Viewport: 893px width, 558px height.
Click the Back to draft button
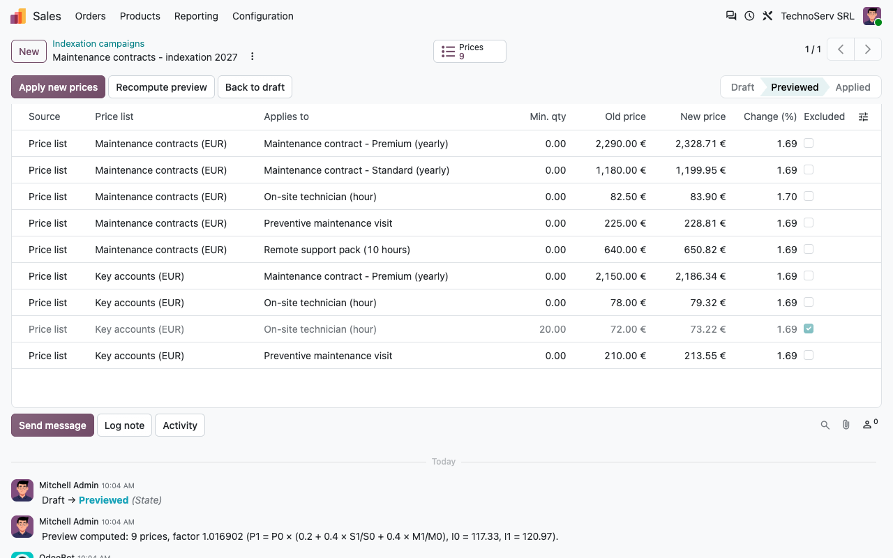click(255, 87)
